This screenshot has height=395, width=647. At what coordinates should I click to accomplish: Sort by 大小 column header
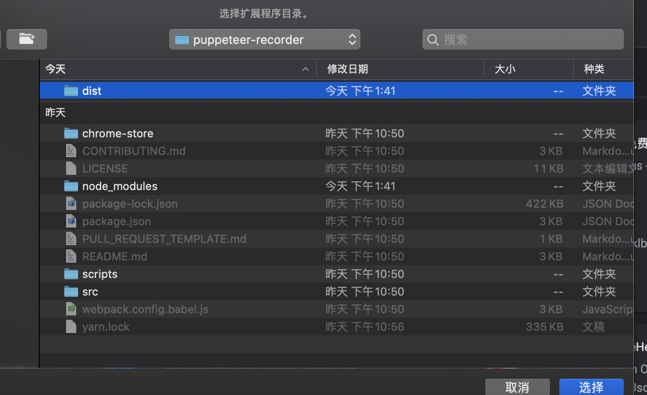coord(529,69)
